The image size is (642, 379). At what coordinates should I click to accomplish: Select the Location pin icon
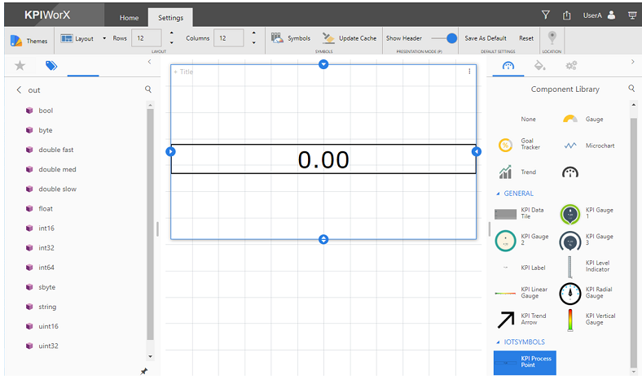pyautogui.click(x=553, y=37)
